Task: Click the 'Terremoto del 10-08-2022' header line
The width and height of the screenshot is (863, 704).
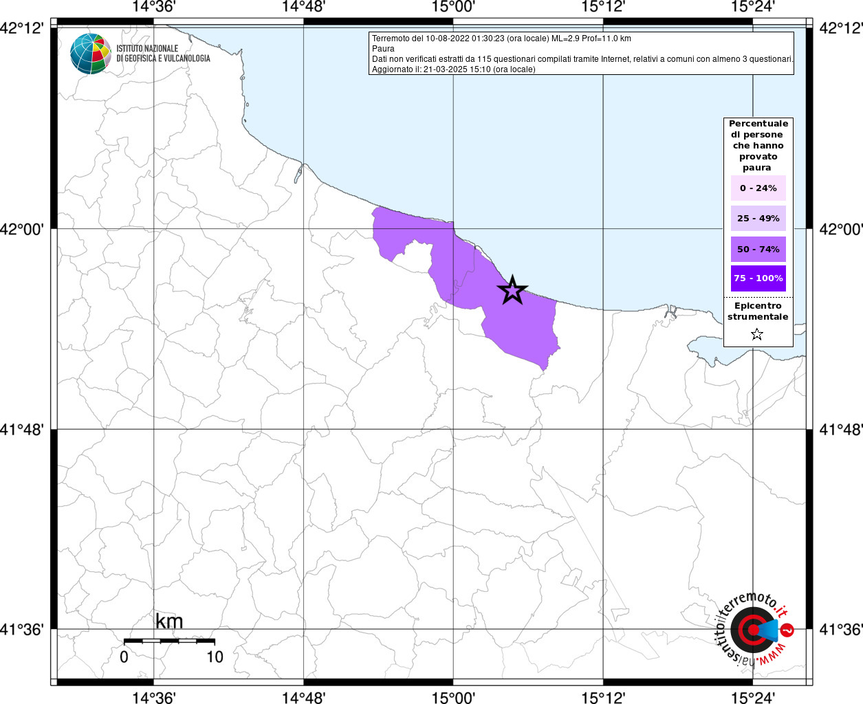Action: point(501,38)
